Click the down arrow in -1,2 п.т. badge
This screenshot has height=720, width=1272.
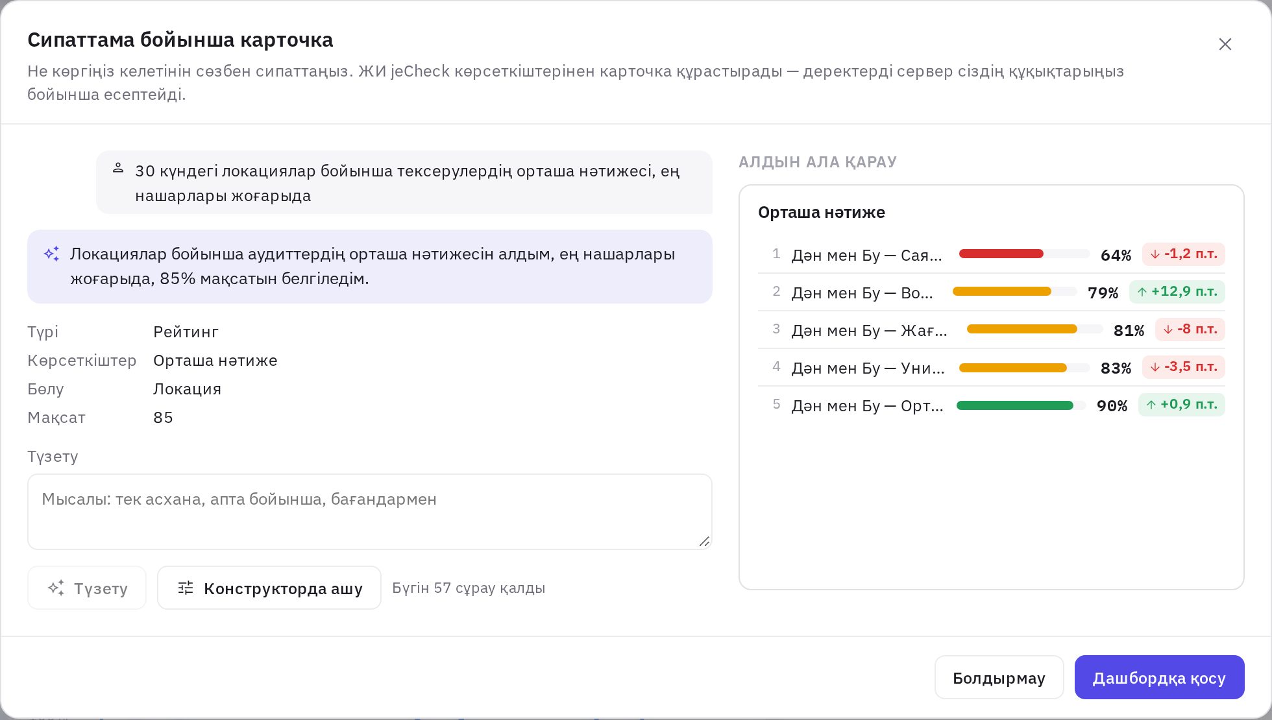pyautogui.click(x=1155, y=254)
